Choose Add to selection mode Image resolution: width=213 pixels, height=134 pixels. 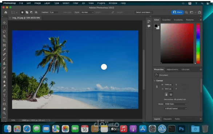click(x=27, y=12)
